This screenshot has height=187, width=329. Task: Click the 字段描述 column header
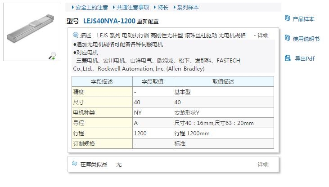(x=102, y=81)
